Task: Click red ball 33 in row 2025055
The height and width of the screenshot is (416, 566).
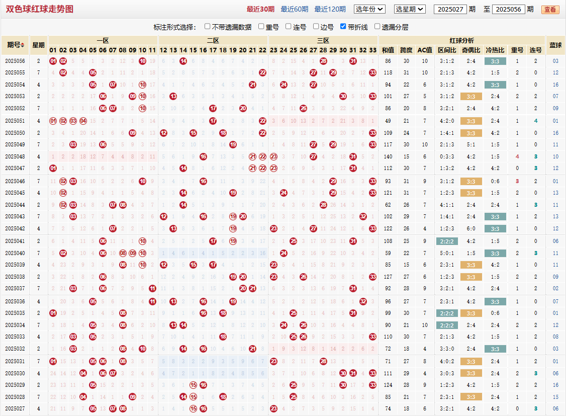Action: point(373,72)
